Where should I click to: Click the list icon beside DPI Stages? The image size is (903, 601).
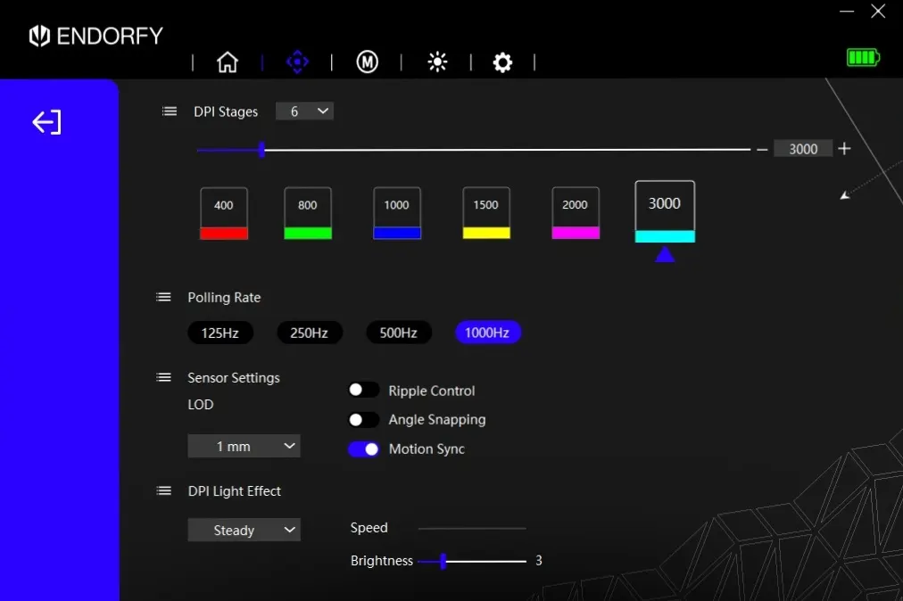click(x=170, y=111)
